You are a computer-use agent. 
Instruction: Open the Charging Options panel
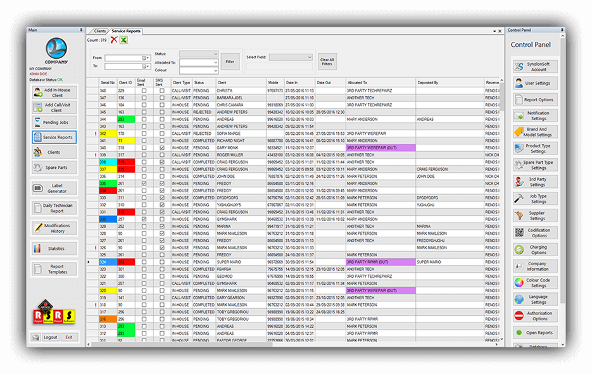click(x=535, y=249)
